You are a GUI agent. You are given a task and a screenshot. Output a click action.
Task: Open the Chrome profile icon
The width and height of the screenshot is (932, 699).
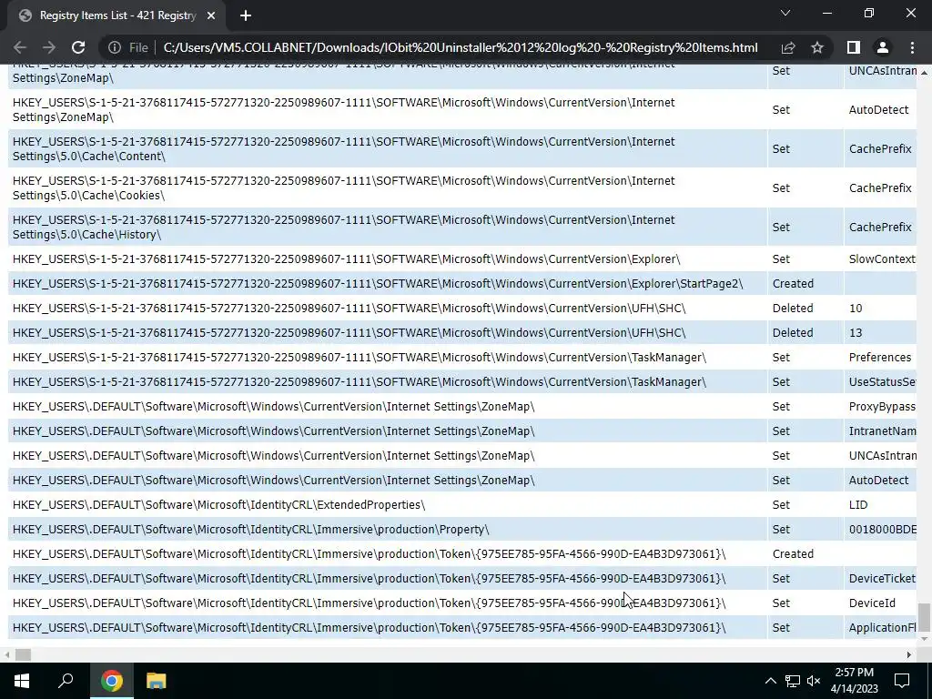click(883, 47)
